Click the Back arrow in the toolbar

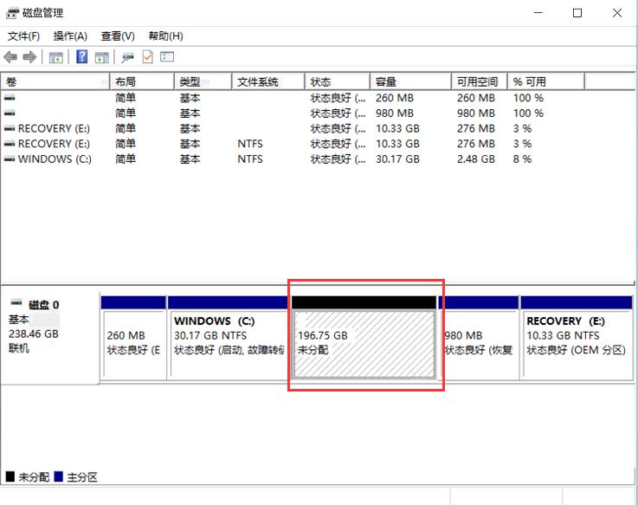pyautogui.click(x=10, y=57)
